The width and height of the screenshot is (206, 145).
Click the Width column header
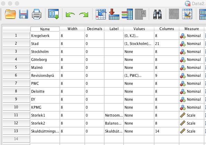72,29
